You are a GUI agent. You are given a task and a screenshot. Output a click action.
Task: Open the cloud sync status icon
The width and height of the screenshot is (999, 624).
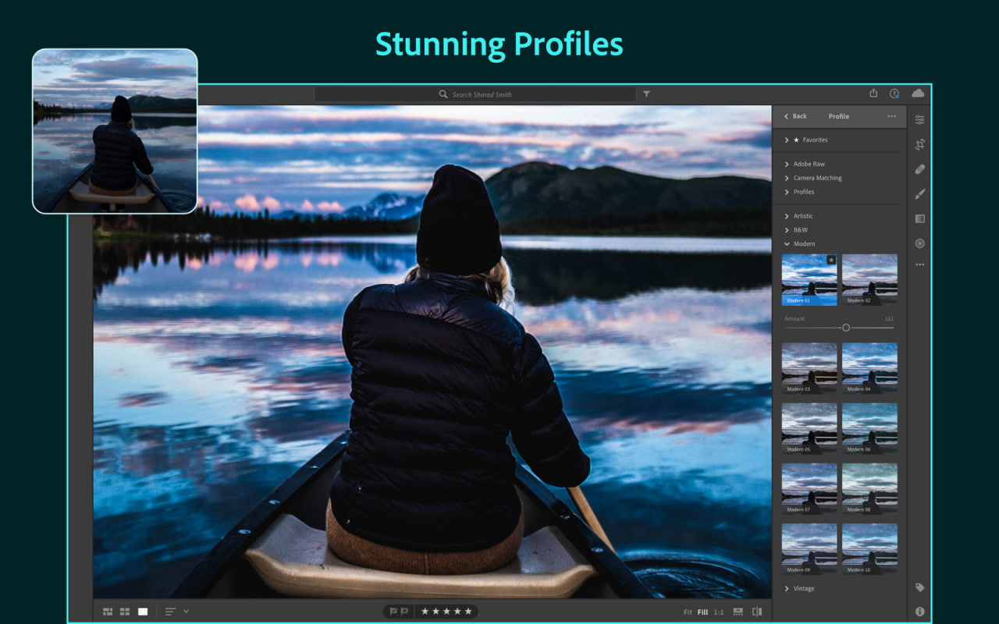918,94
